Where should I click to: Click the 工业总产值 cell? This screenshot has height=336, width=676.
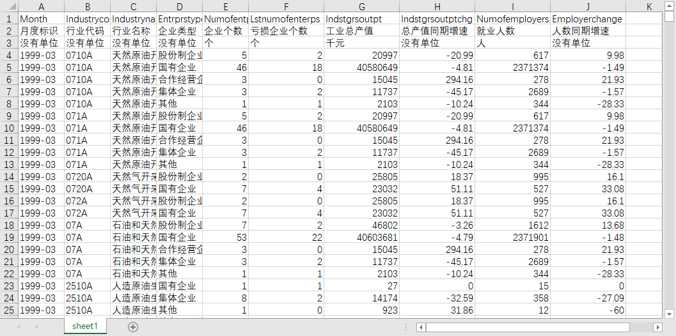pyautogui.click(x=362, y=31)
